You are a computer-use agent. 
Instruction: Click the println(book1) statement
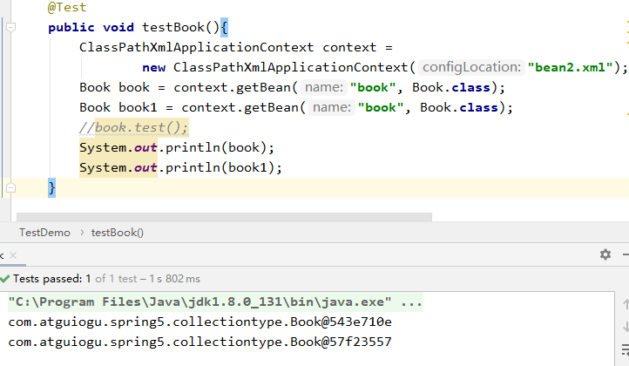point(181,167)
